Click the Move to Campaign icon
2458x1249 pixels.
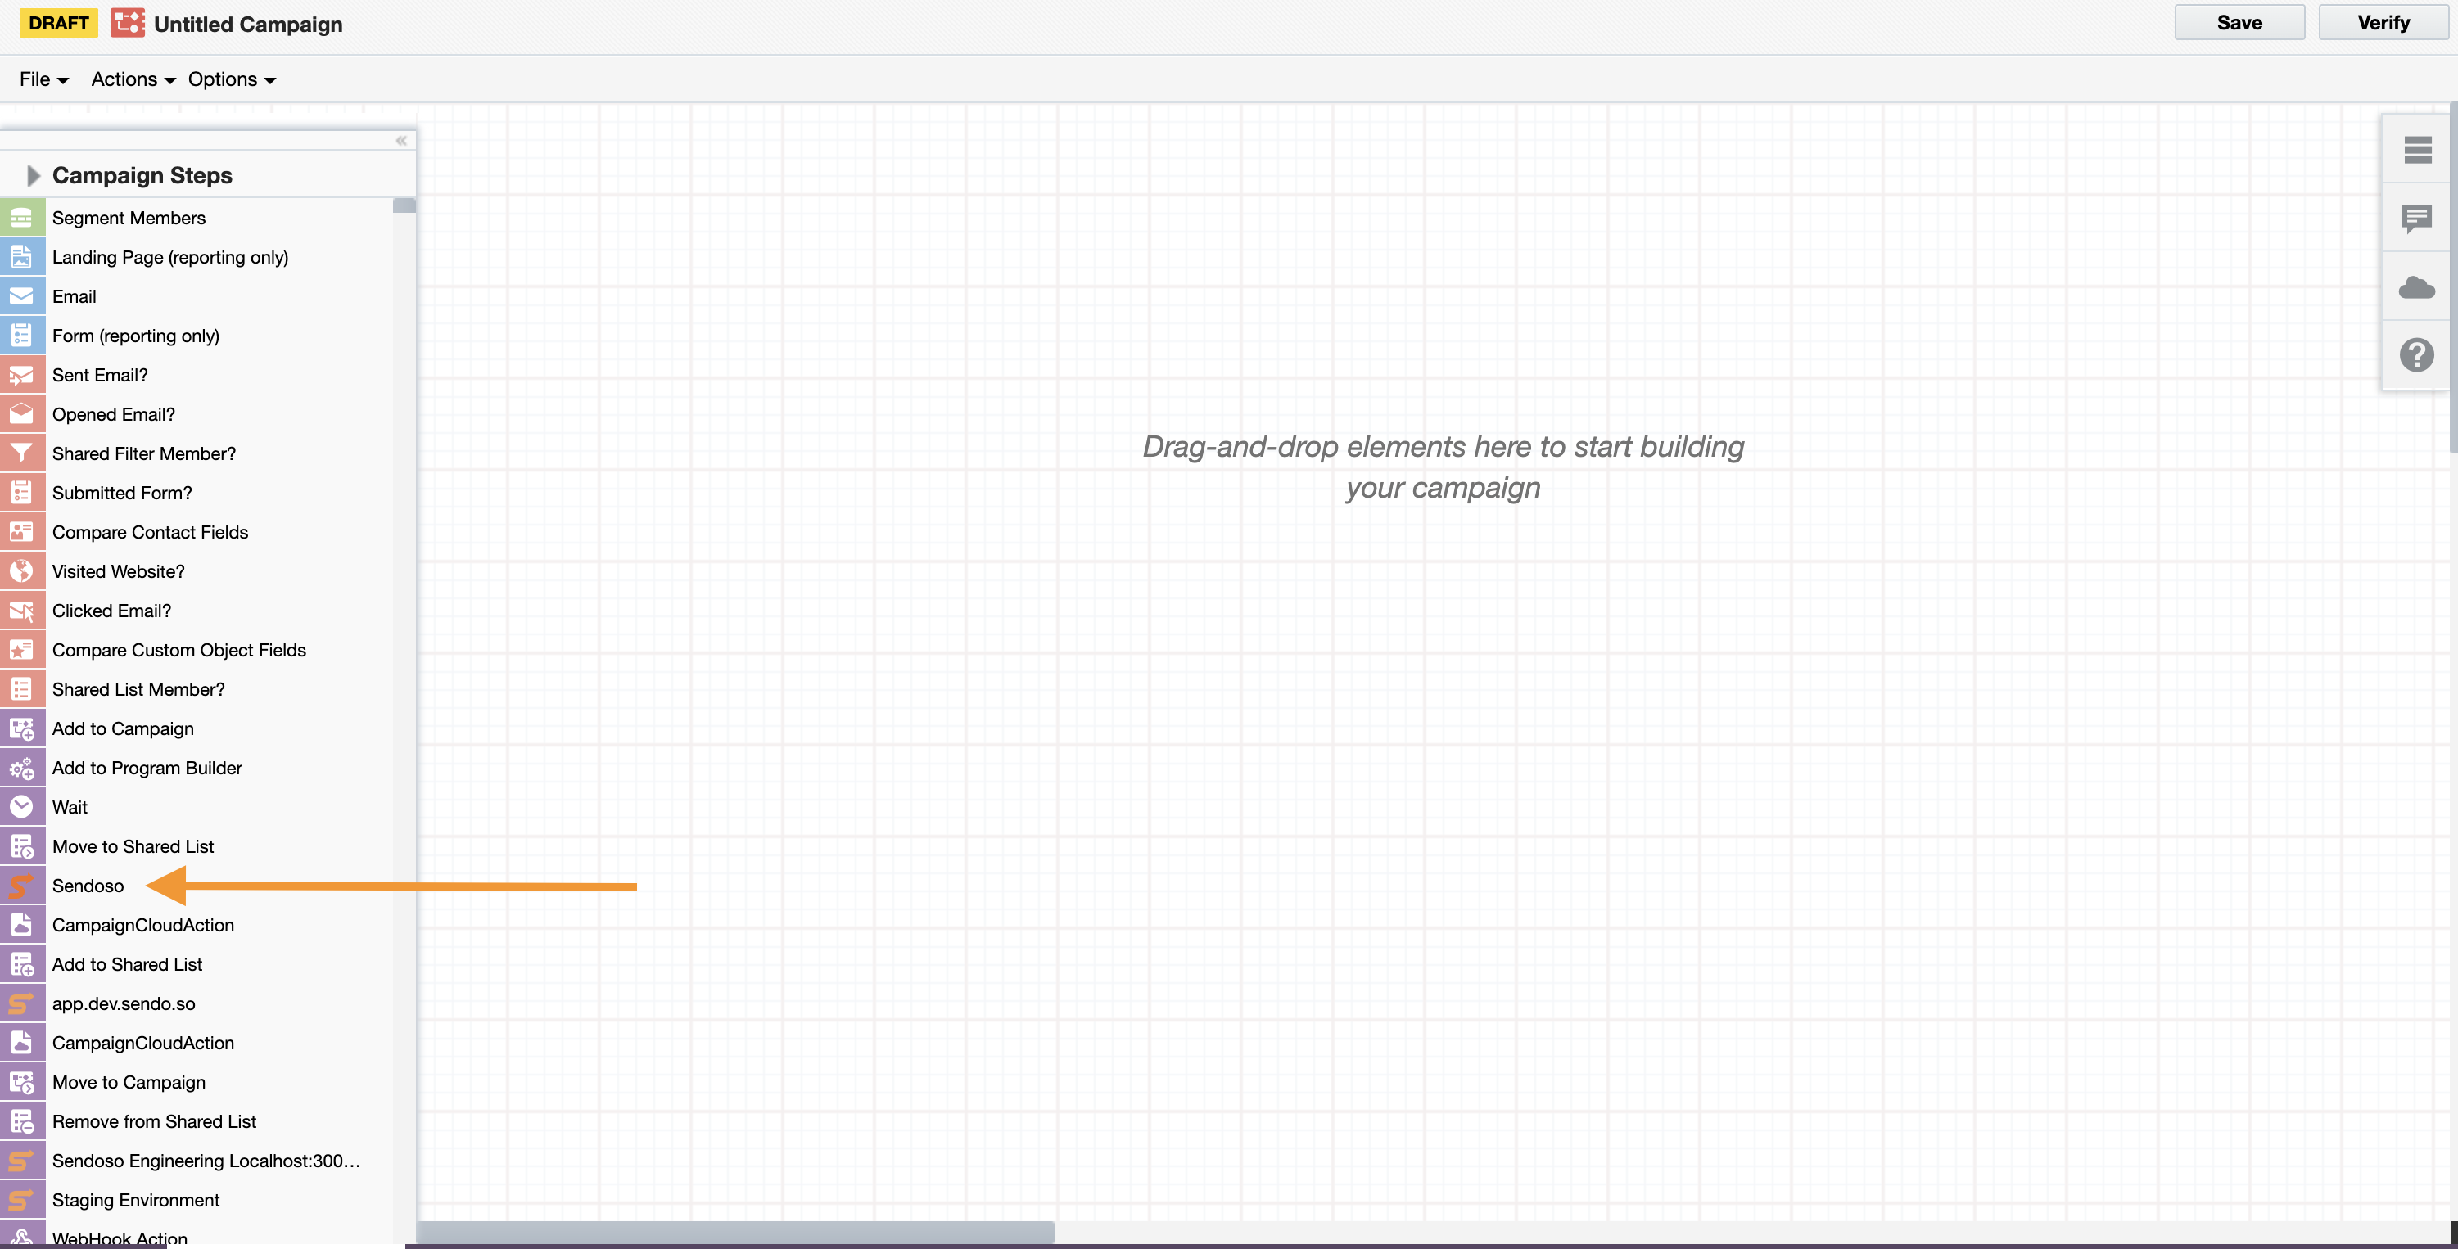[x=22, y=1082]
